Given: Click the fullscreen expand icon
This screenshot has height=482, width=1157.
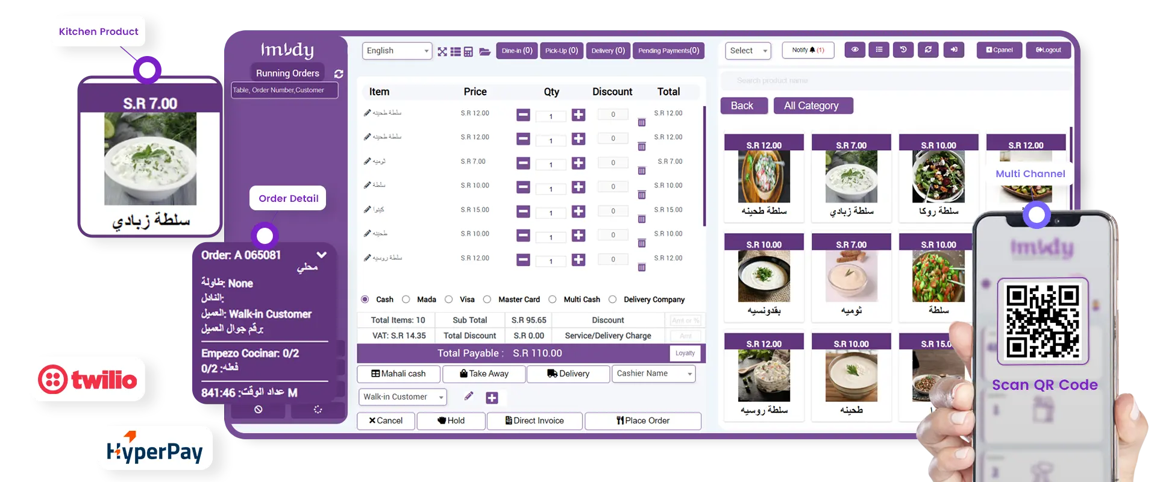Looking at the screenshot, I should 442,51.
